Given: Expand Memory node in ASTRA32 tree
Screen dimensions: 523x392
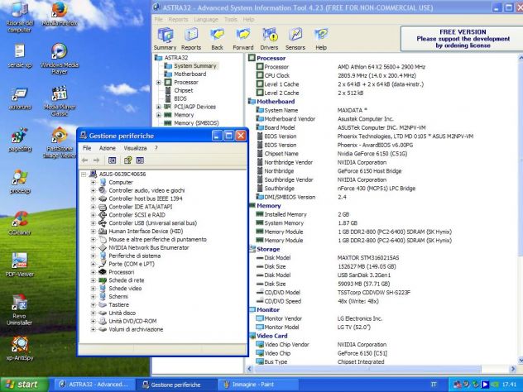Looking at the screenshot, I should (x=159, y=115).
